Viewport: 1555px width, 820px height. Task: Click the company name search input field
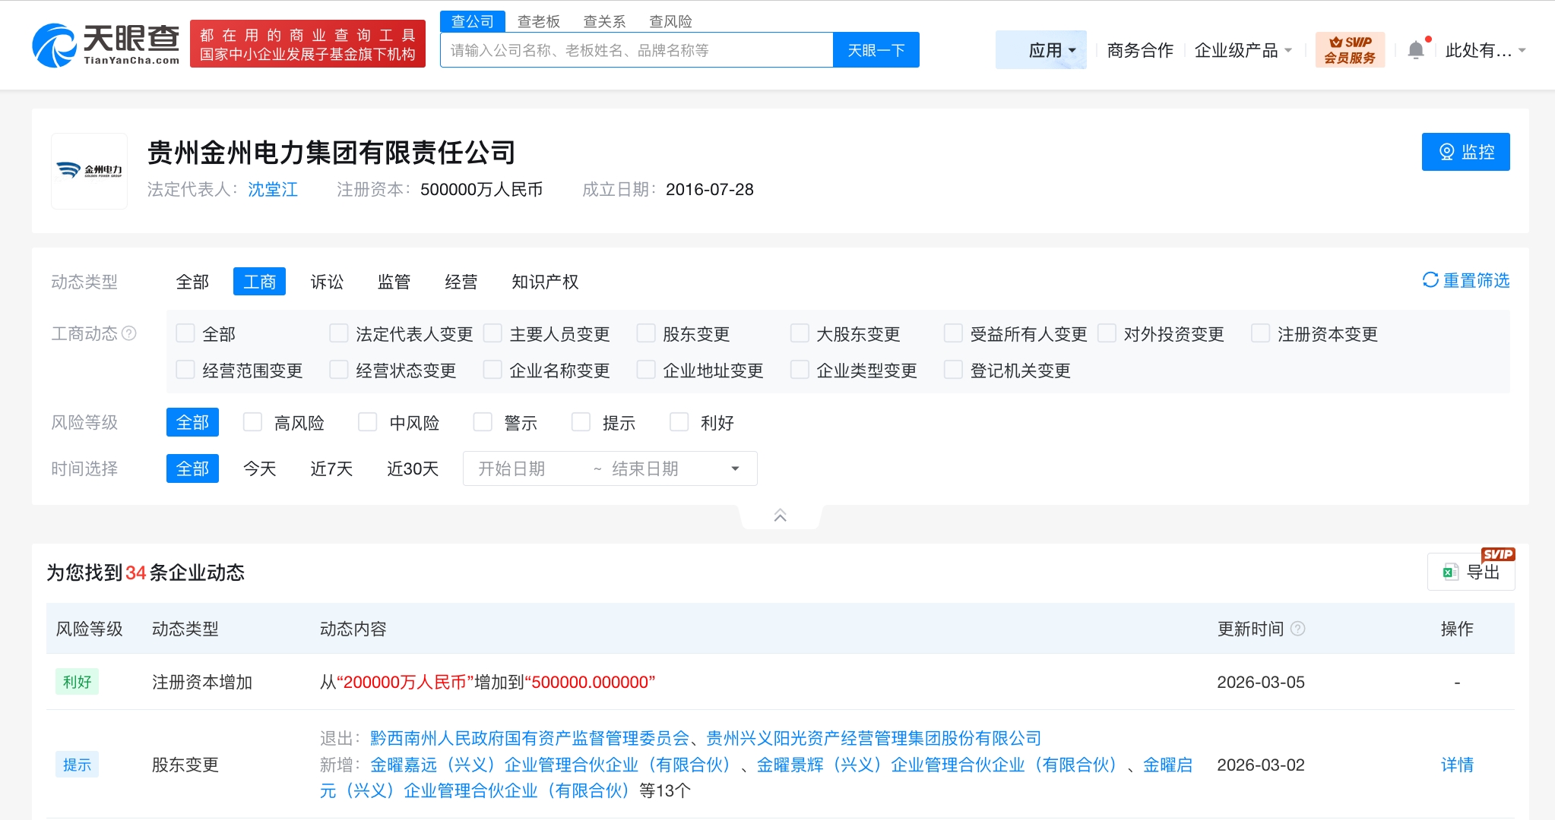(x=637, y=50)
